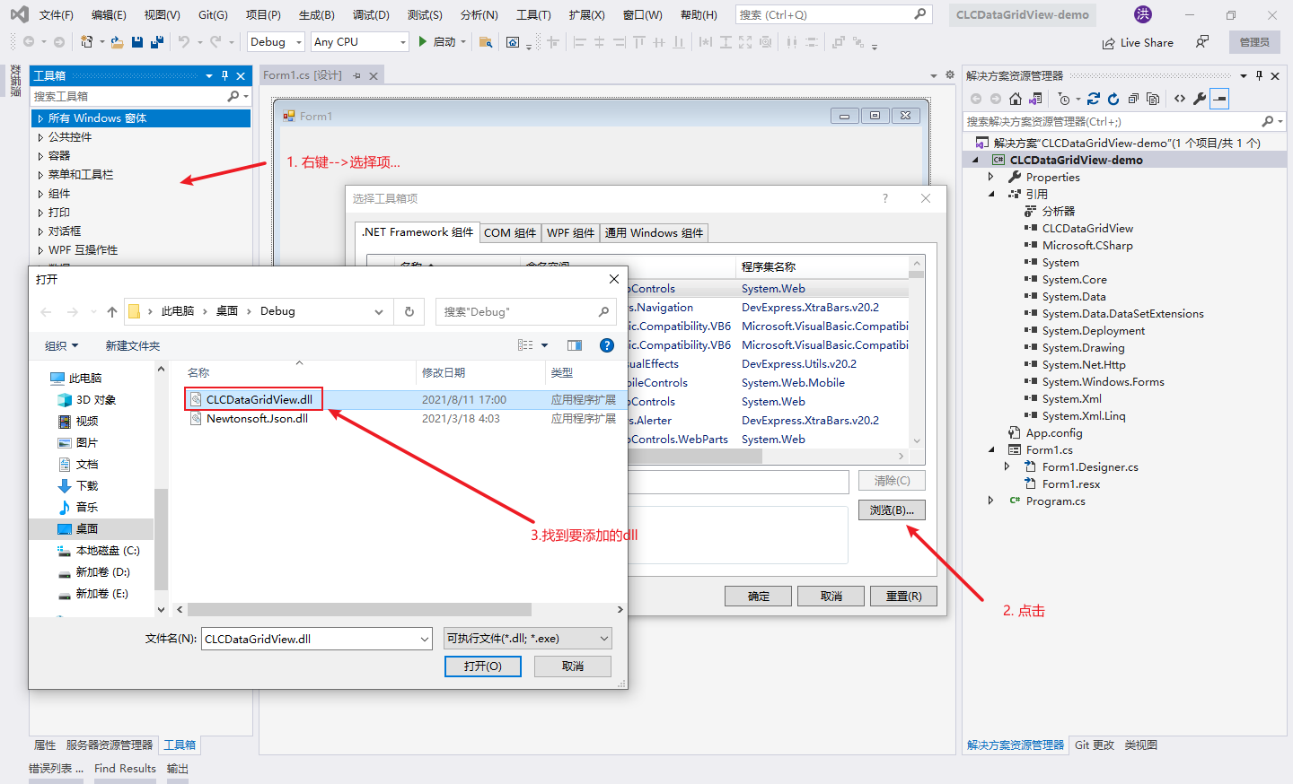Click the blue Help icon in the Open dialog
Viewport: 1293px width, 784px height.
tap(607, 345)
